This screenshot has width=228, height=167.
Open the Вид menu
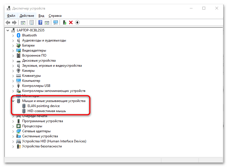coord(41,16)
